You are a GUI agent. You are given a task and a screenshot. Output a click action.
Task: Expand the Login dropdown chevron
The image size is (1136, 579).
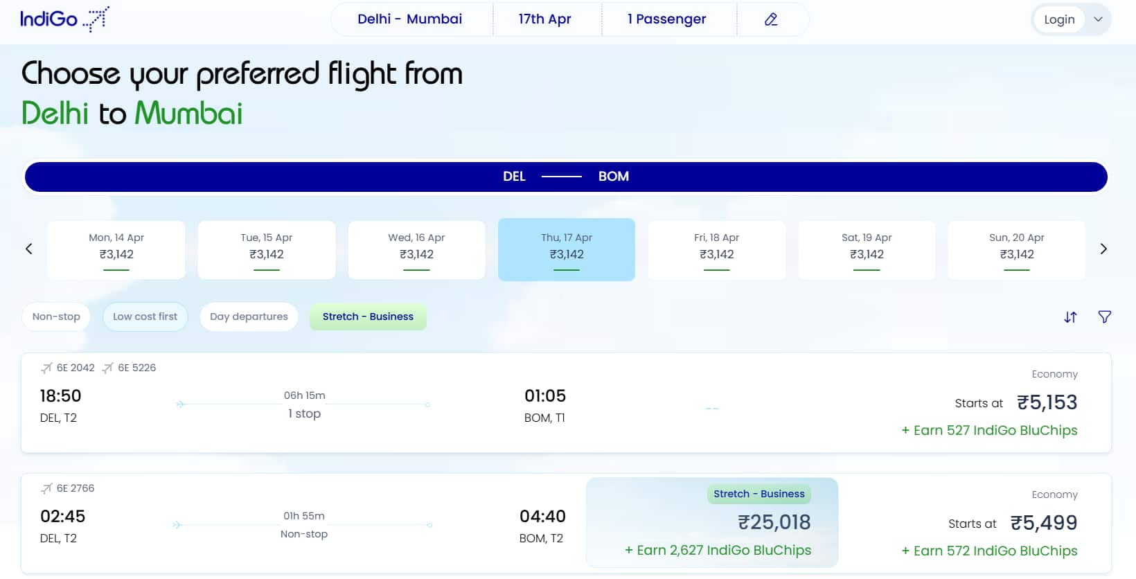(1098, 19)
